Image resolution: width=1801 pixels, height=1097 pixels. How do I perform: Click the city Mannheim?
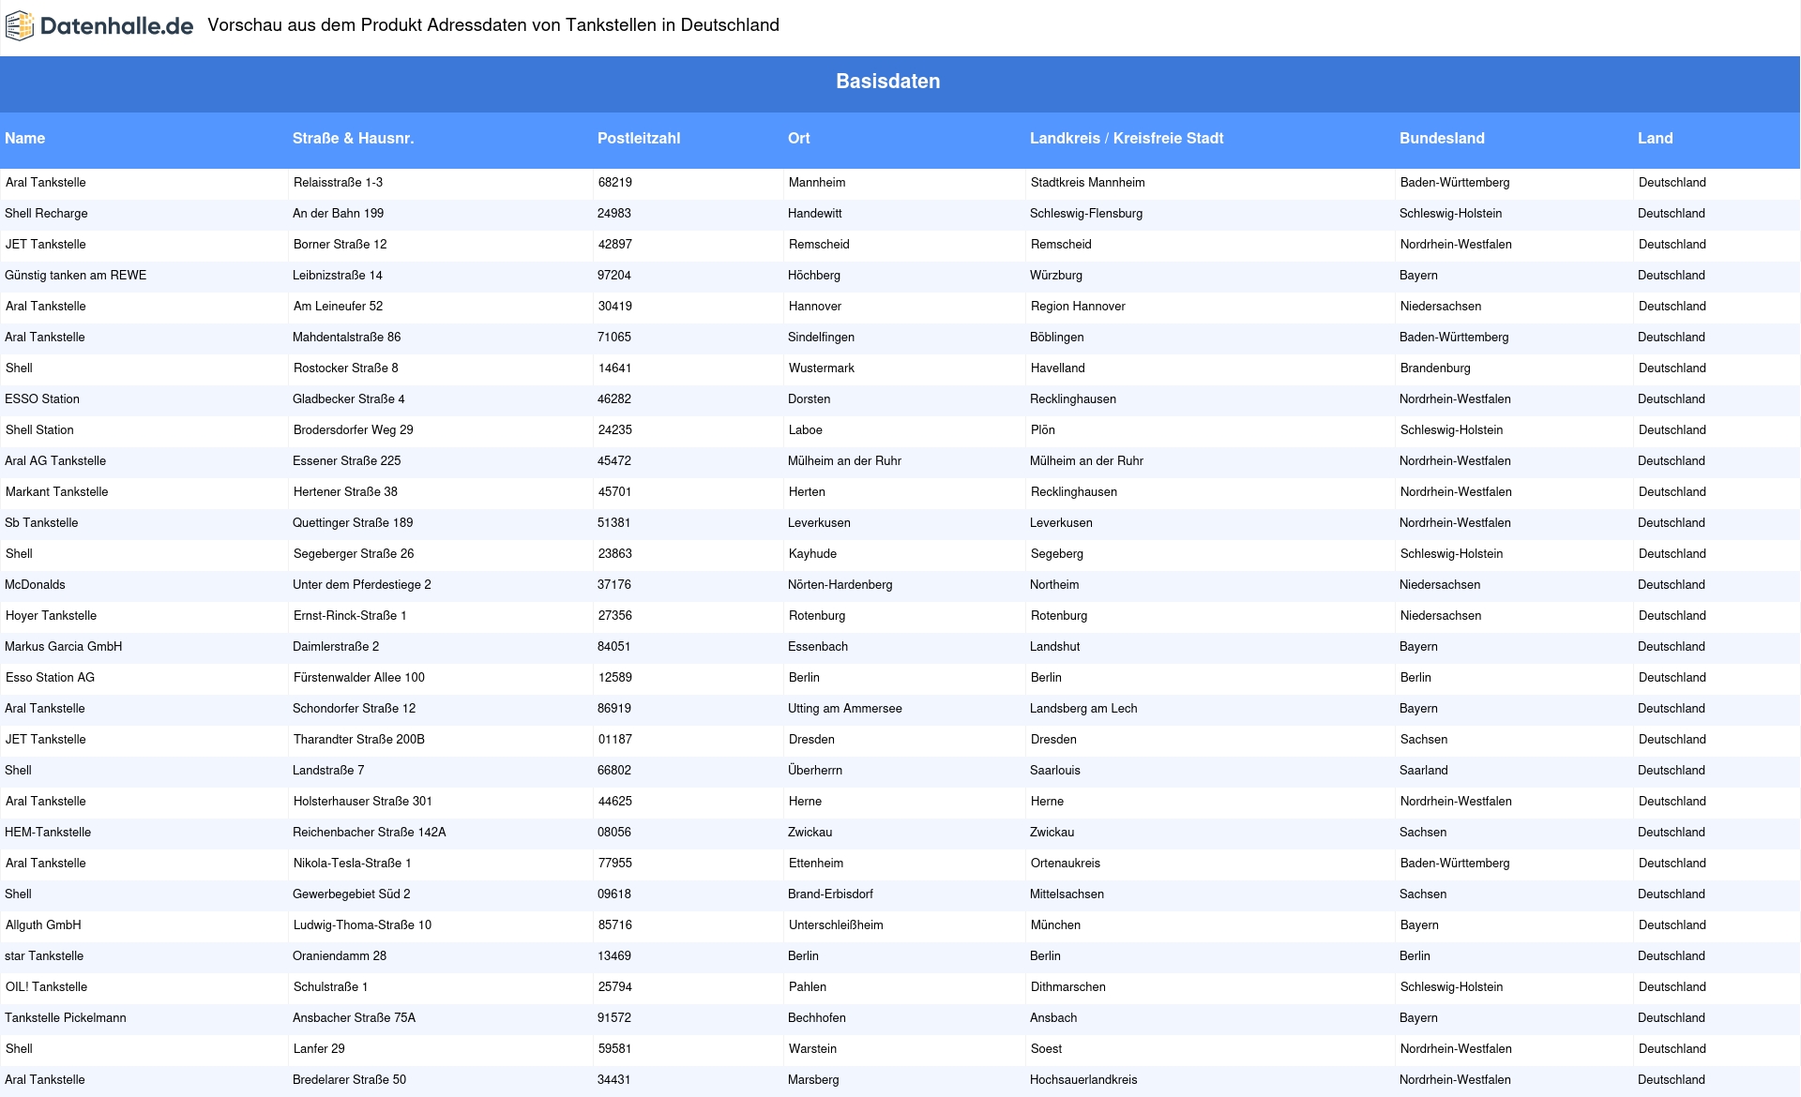click(817, 183)
